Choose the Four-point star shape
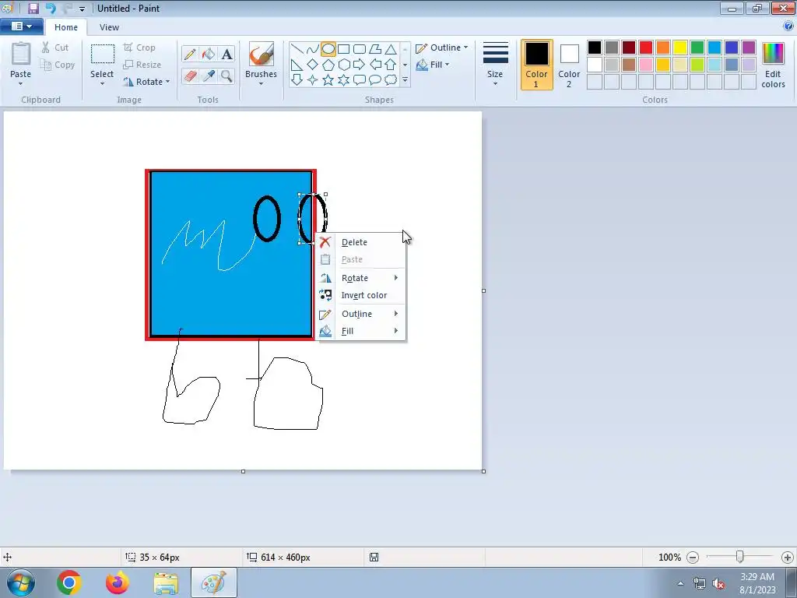Viewport: 797px width, 598px height. (x=313, y=80)
